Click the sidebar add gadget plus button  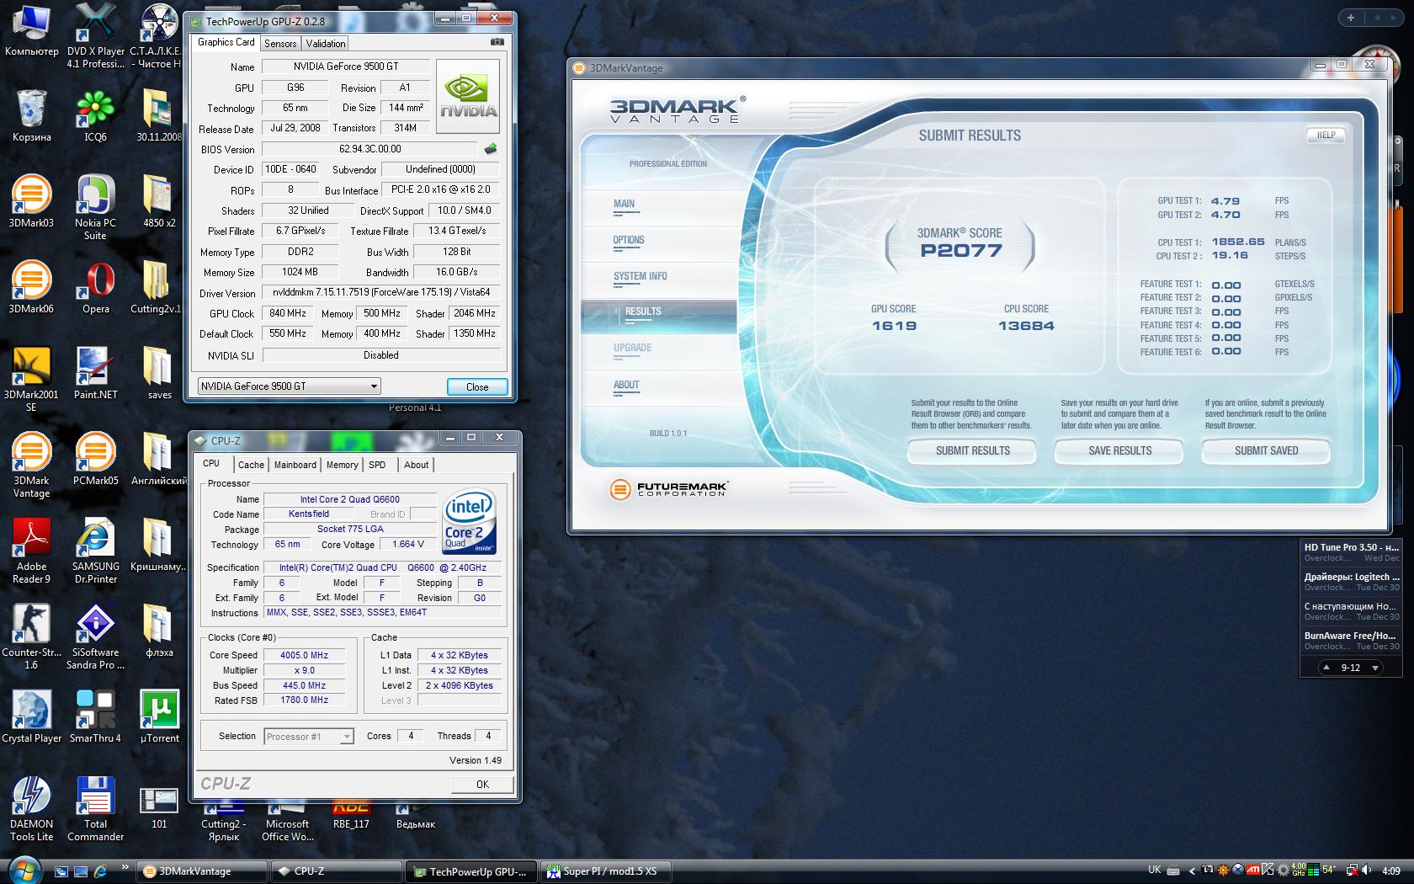pos(1351,18)
